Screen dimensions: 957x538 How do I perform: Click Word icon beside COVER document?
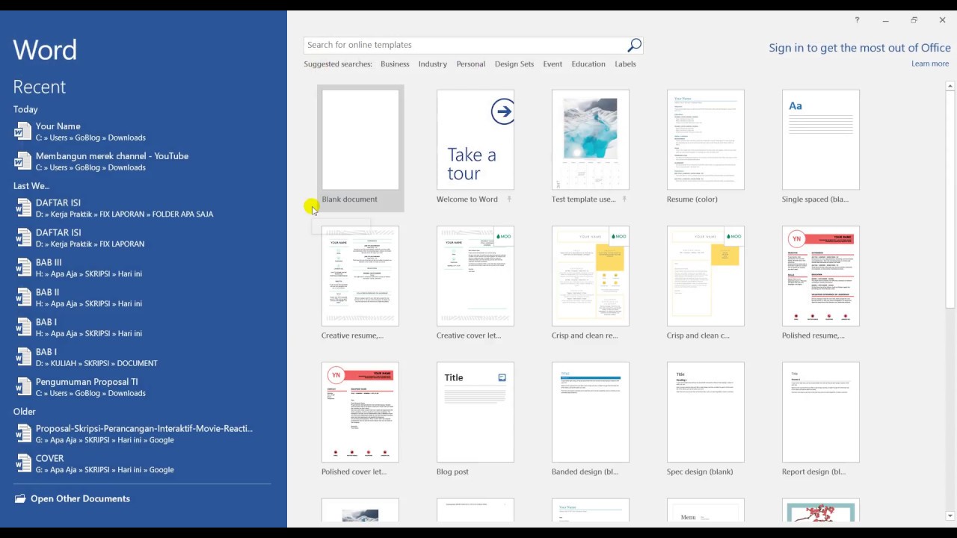point(22,463)
